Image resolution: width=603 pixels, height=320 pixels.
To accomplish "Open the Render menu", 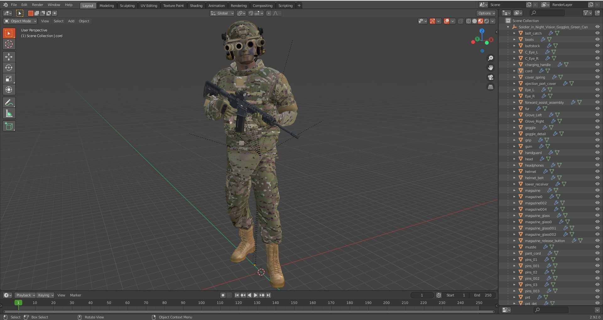I will pyautogui.click(x=37, y=5).
